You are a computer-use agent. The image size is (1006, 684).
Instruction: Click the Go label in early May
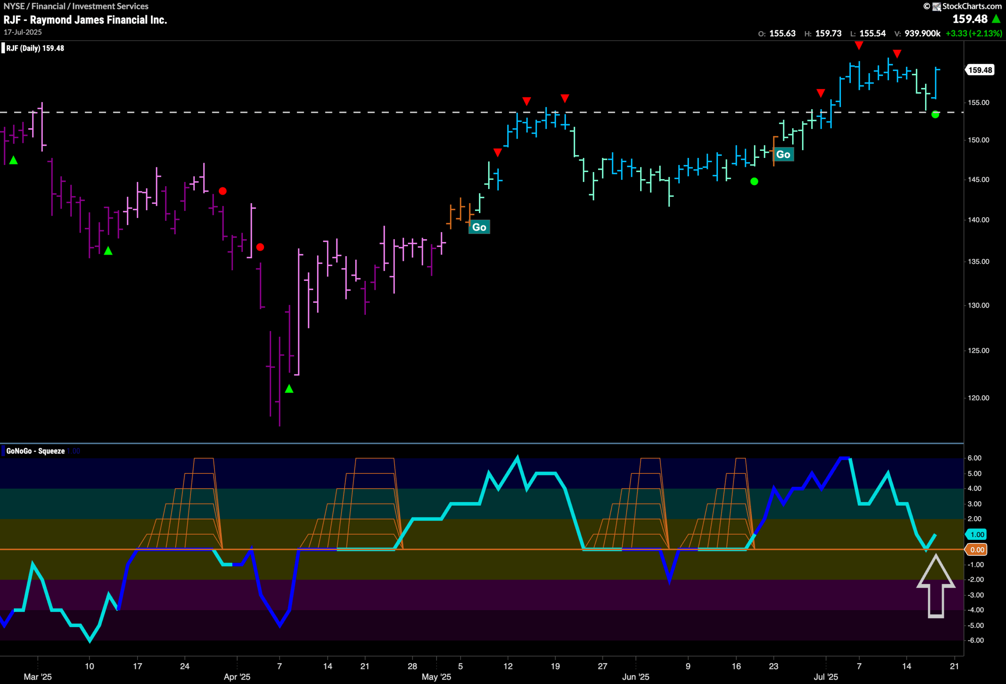479,227
